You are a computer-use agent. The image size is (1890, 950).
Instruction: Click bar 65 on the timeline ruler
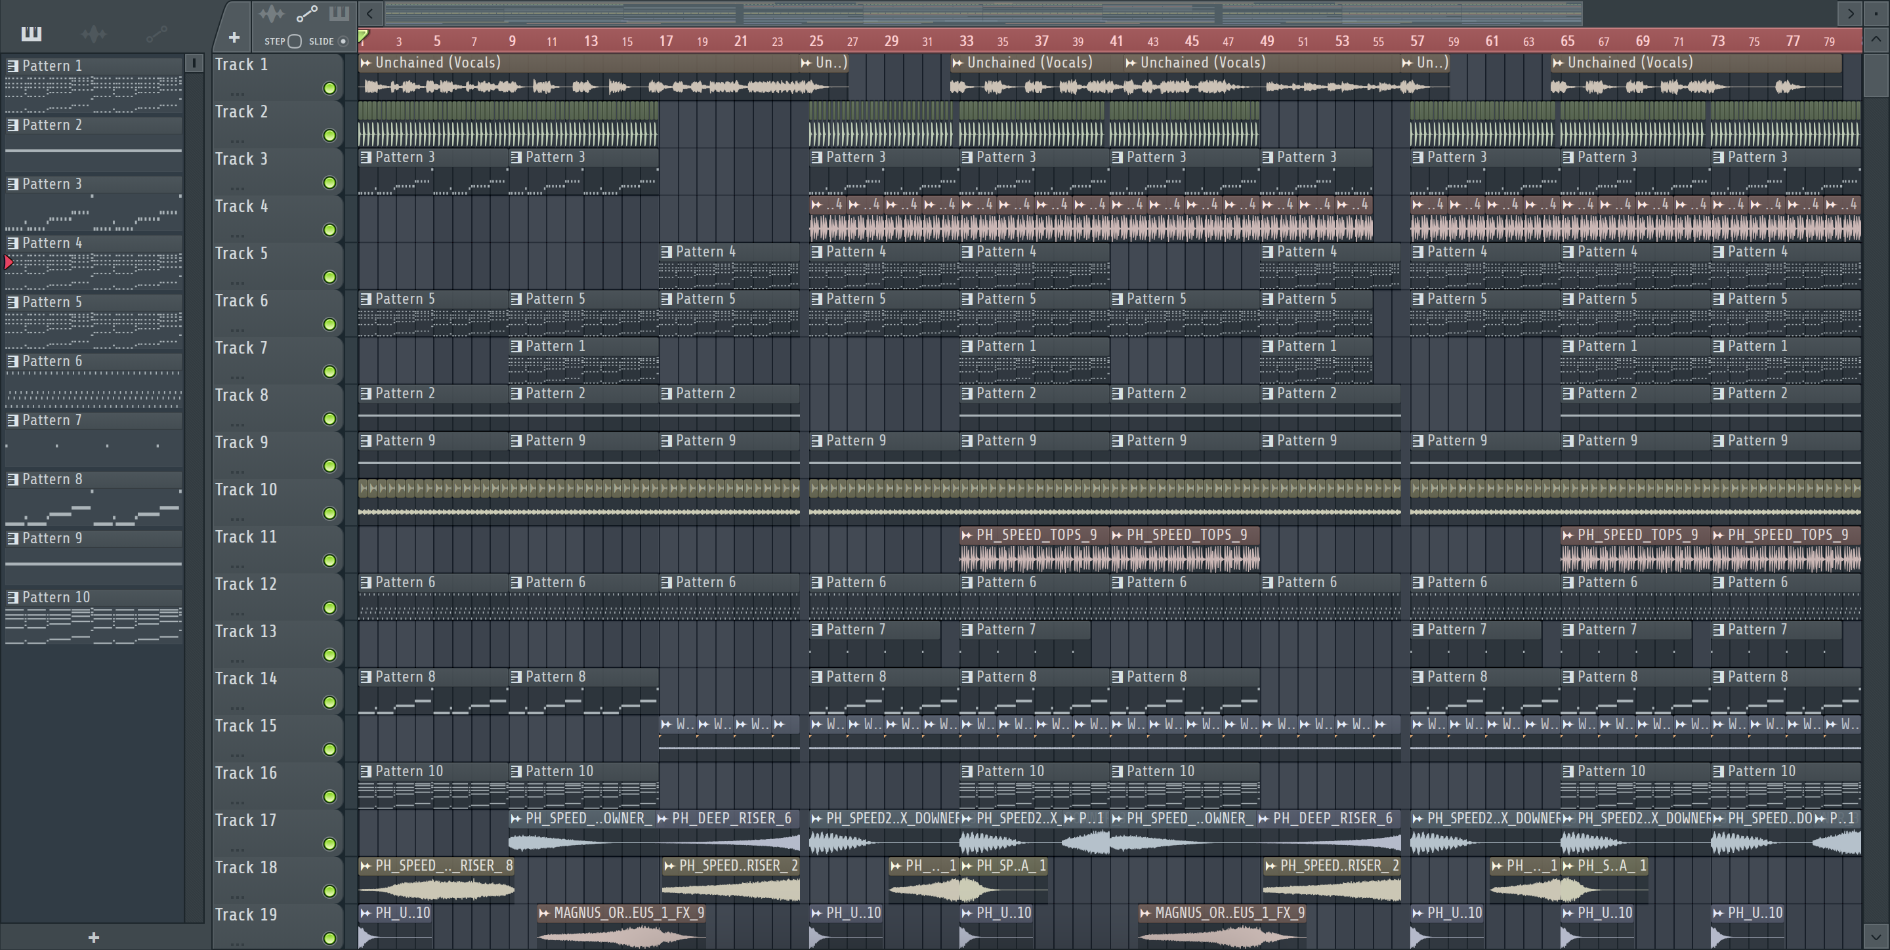pyautogui.click(x=1567, y=41)
